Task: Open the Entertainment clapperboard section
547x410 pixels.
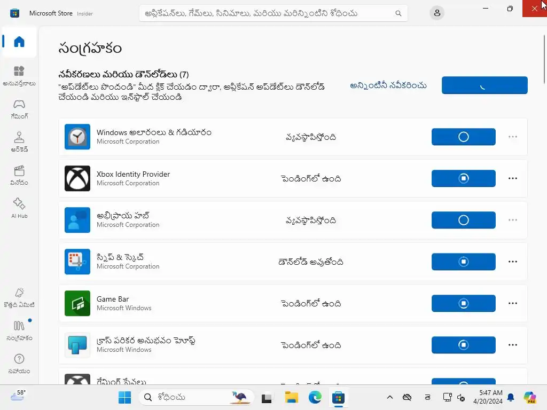Action: (19, 175)
